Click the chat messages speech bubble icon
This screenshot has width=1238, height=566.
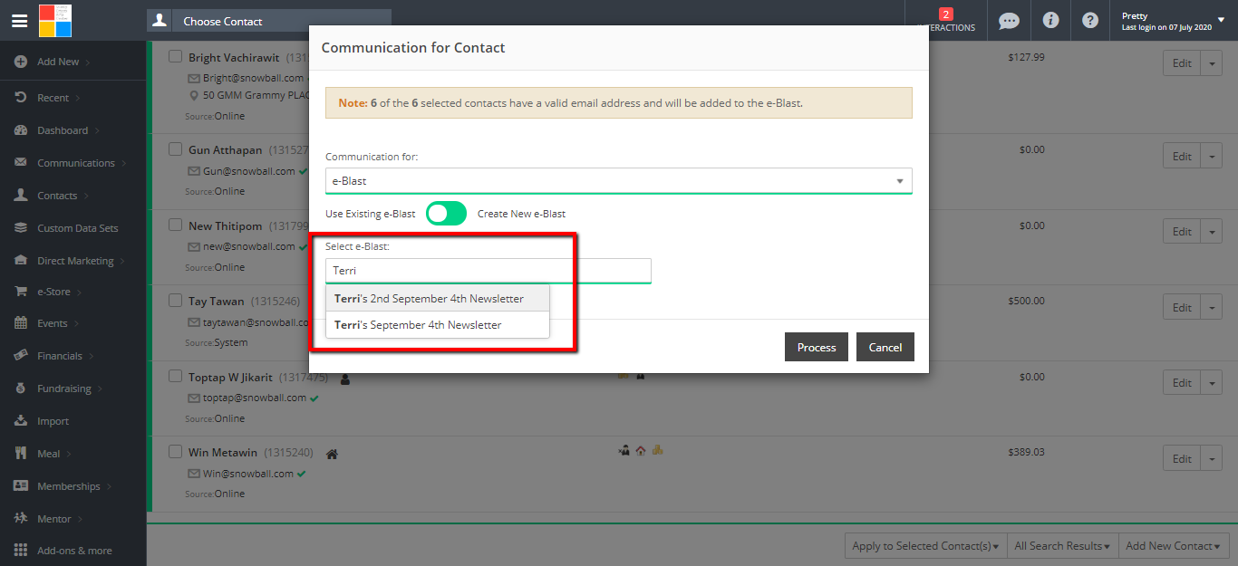1008,21
